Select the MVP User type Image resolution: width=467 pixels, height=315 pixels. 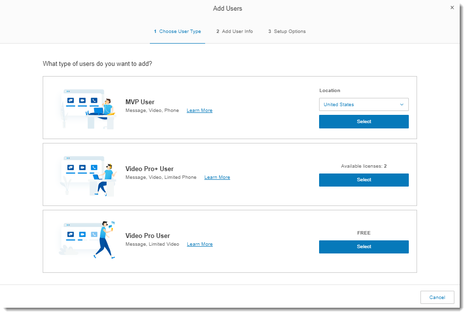pyautogui.click(x=364, y=122)
